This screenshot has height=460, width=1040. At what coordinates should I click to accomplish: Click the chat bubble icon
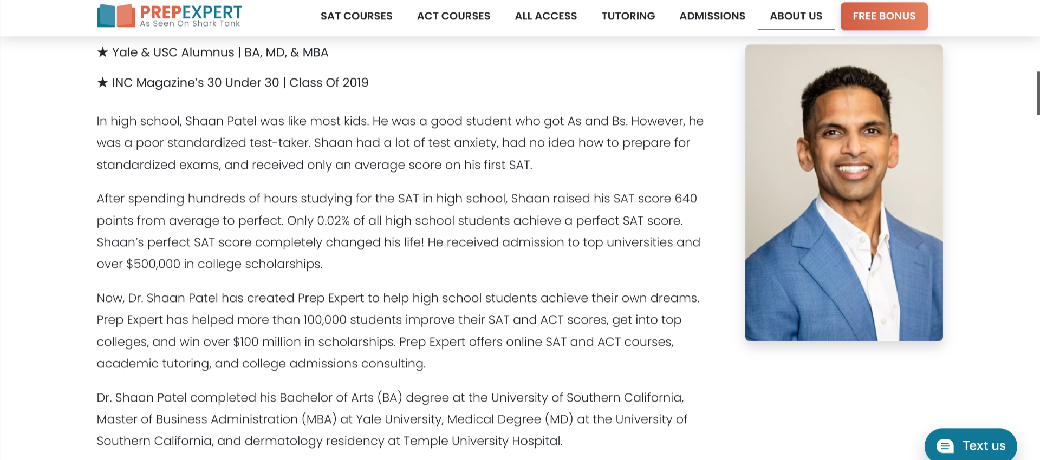click(945, 445)
